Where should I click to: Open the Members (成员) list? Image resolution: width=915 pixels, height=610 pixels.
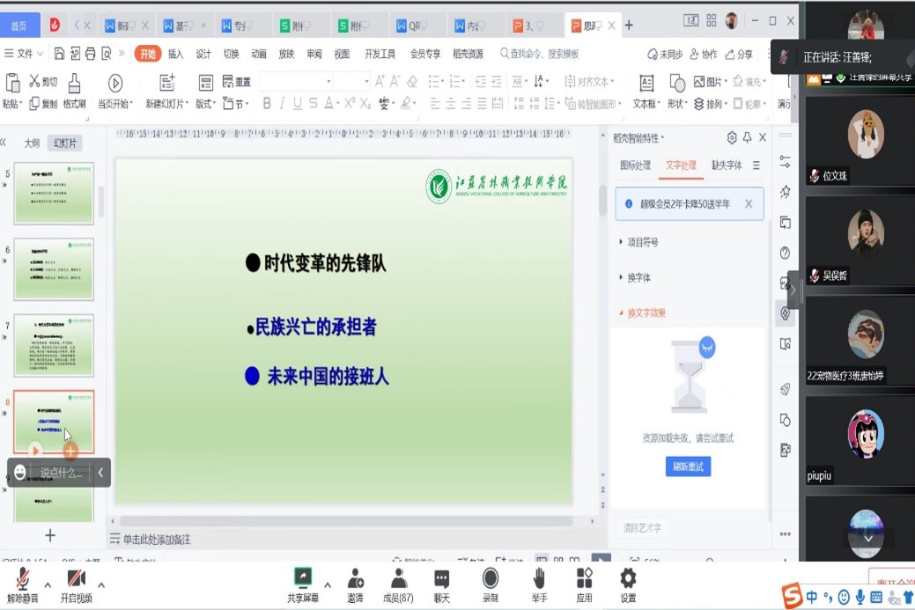(x=399, y=577)
